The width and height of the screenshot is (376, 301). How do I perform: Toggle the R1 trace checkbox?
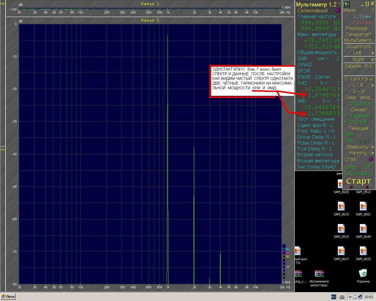click(x=284, y=250)
